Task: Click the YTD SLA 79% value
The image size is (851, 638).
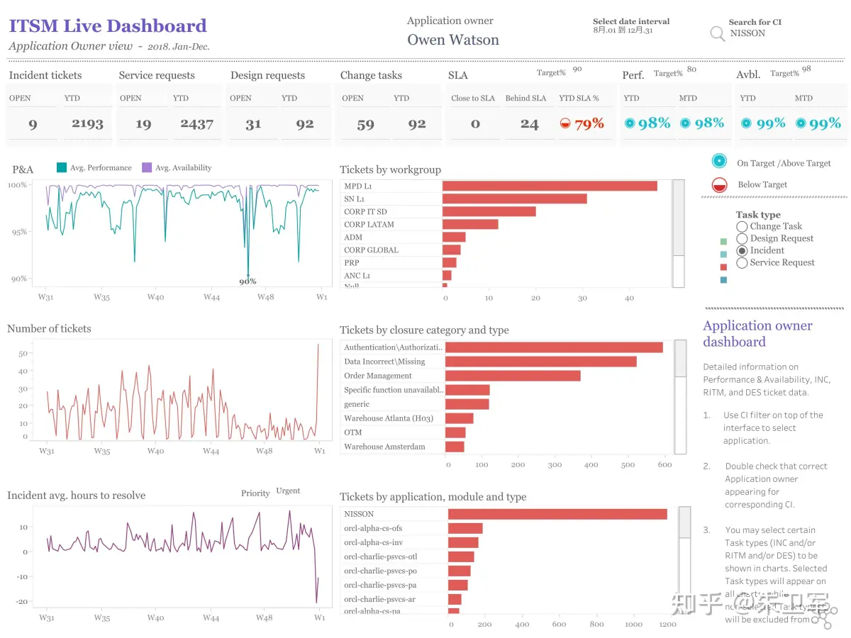Action: coord(589,124)
